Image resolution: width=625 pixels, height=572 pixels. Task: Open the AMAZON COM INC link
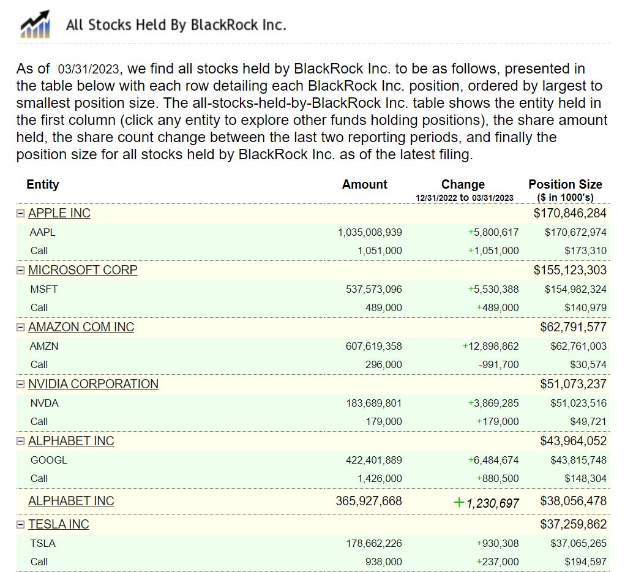pyautogui.click(x=81, y=327)
